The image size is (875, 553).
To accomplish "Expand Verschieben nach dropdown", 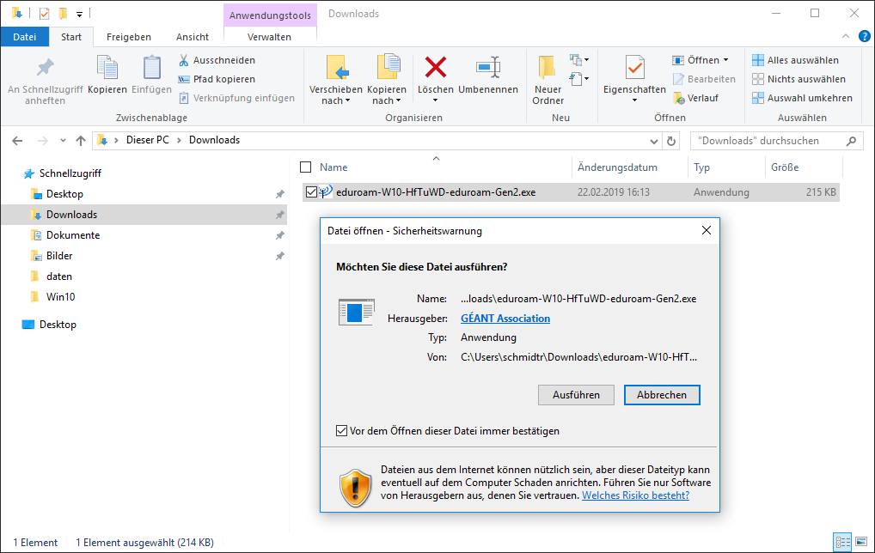I will pyautogui.click(x=336, y=100).
